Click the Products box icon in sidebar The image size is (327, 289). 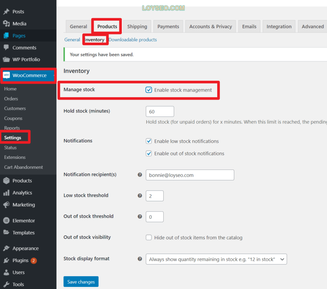7,180
